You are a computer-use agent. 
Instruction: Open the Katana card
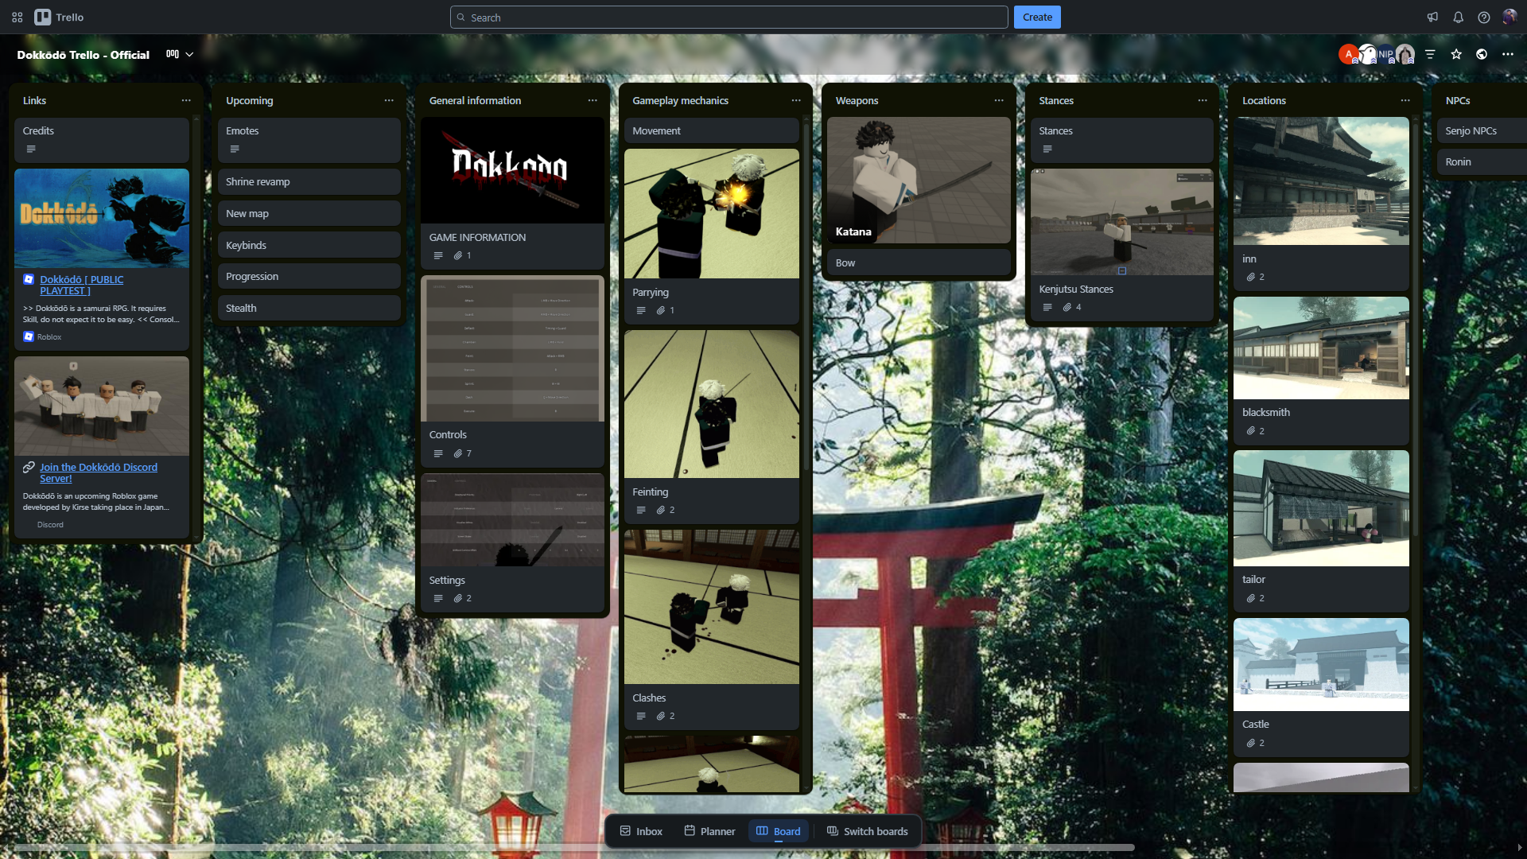click(x=919, y=181)
